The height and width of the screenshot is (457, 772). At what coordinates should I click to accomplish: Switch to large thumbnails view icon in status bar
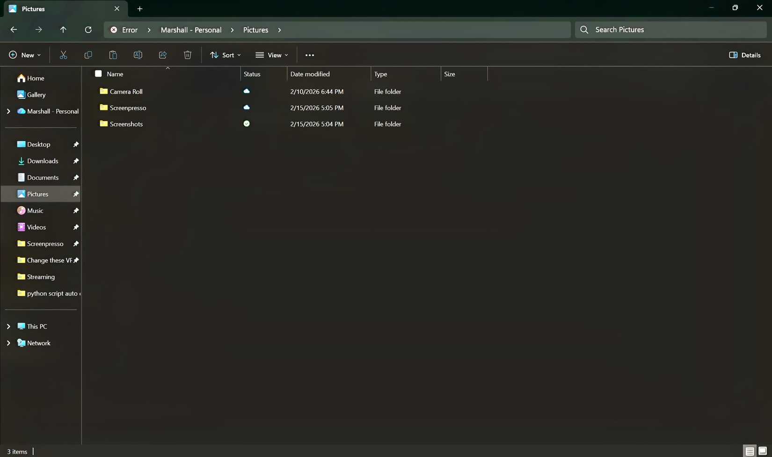pos(762,451)
